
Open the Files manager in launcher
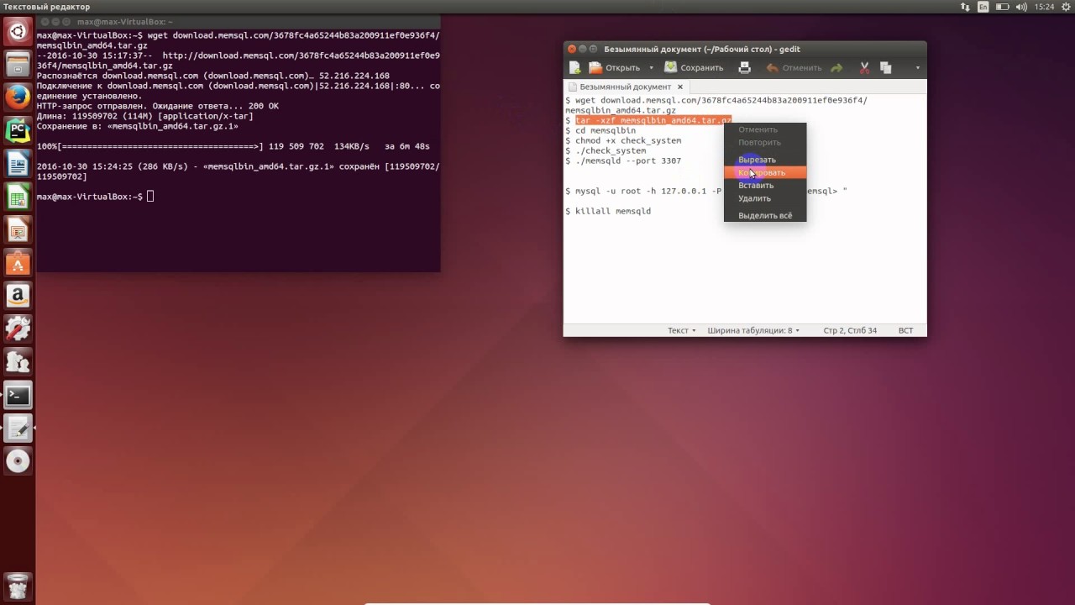[x=18, y=64]
